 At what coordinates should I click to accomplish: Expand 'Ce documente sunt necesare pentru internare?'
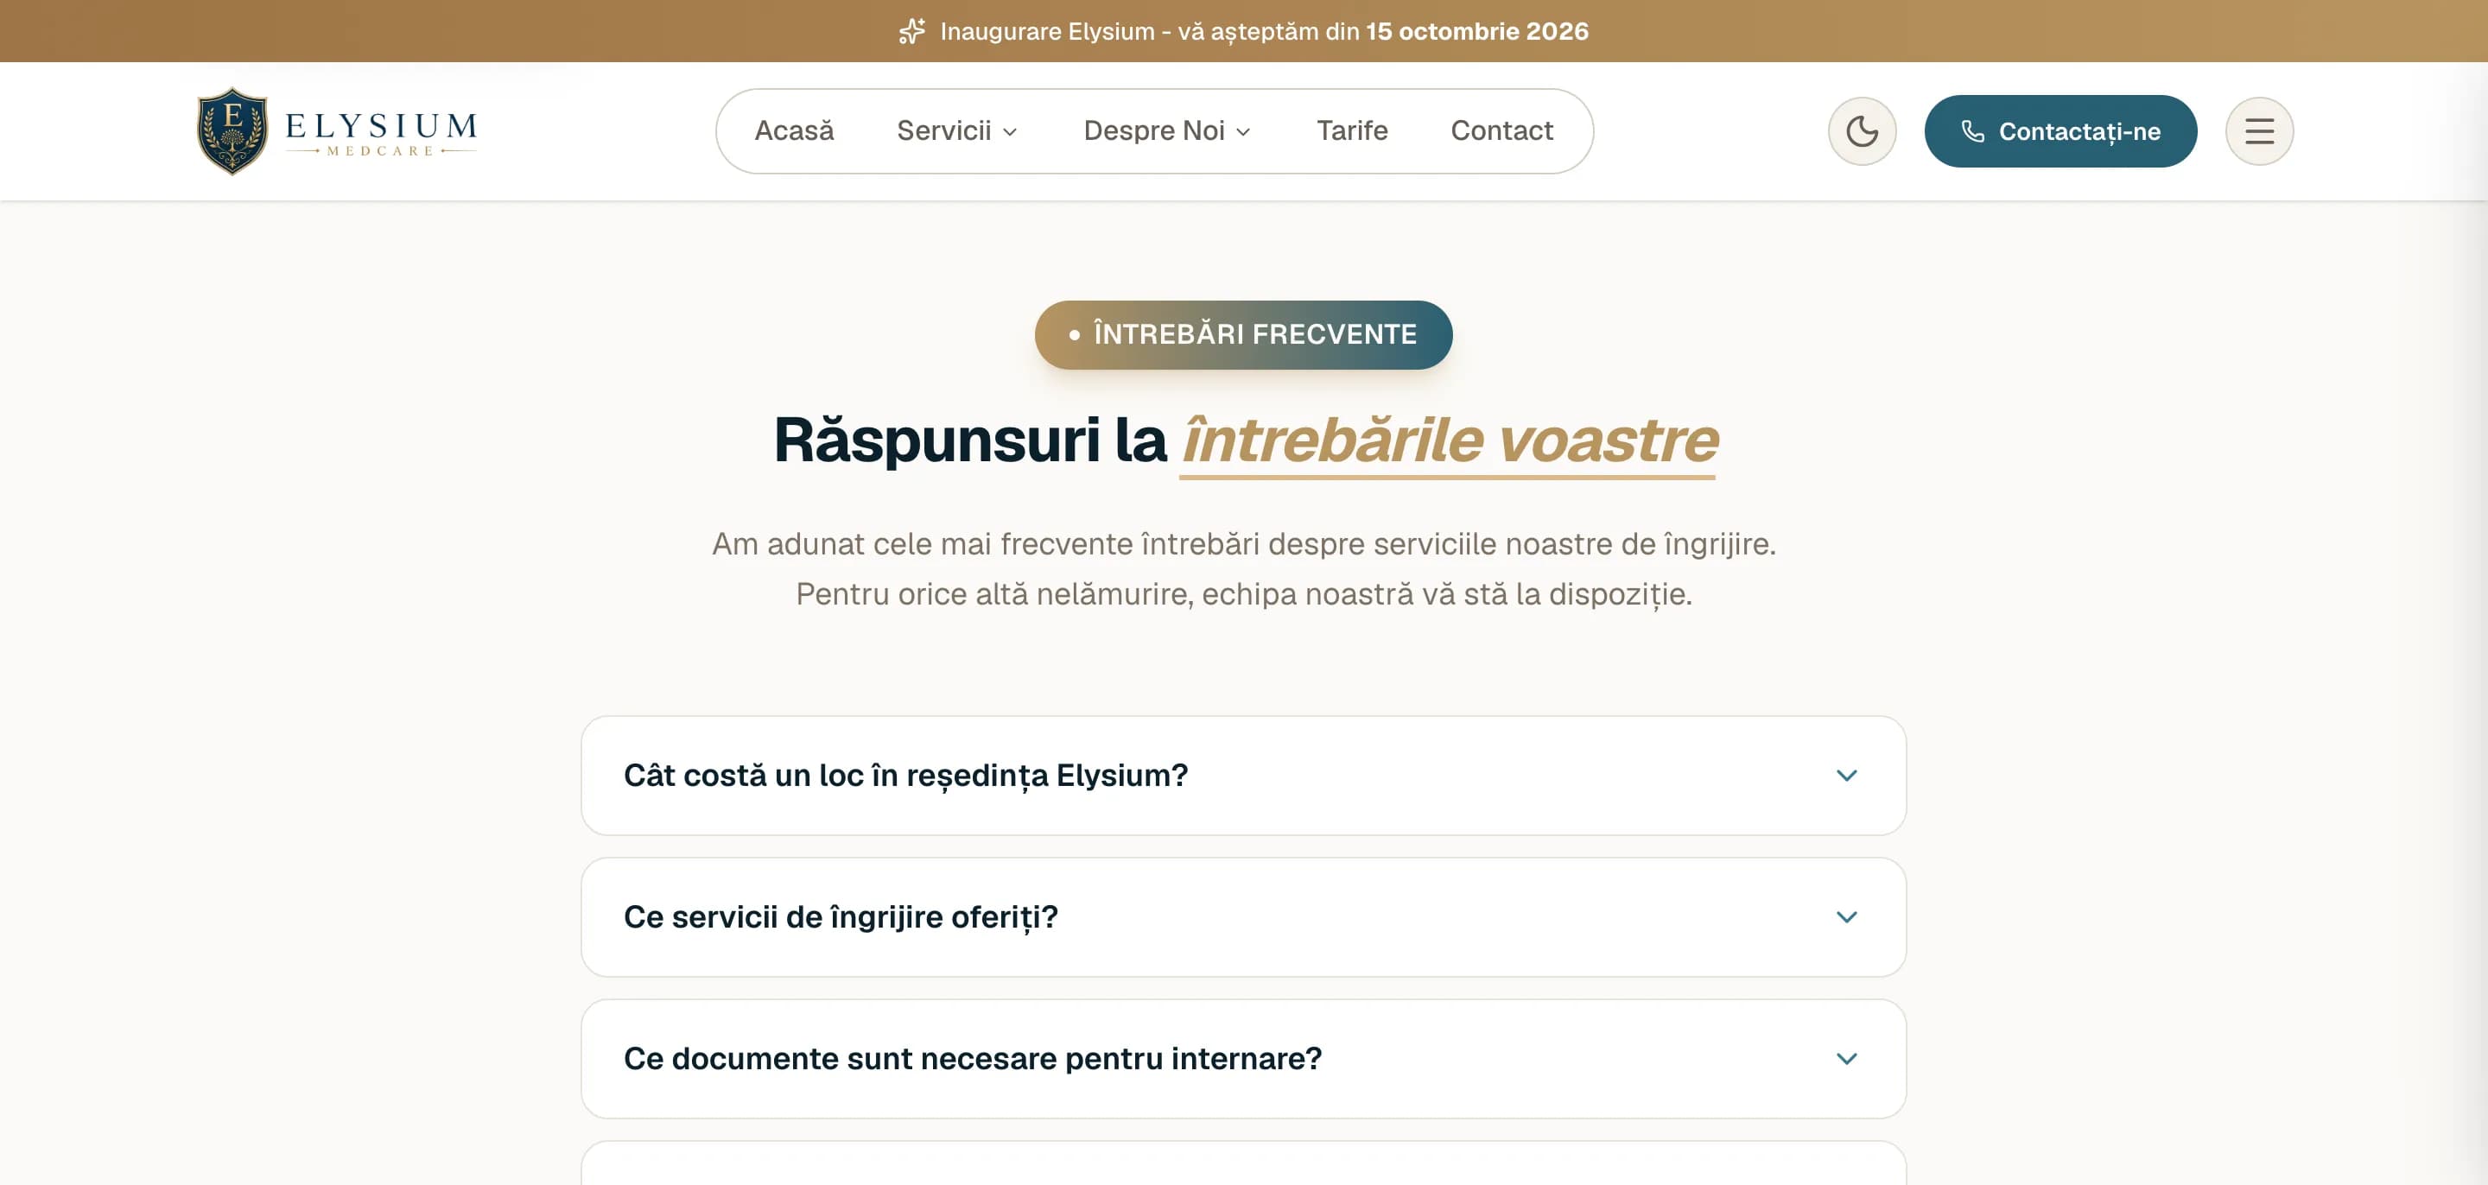(1243, 1059)
